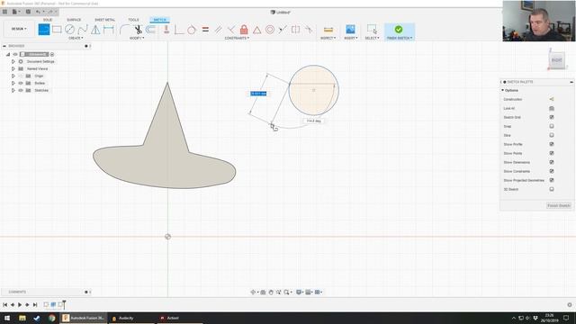
Task: Toggle the Show Constraints checkbox
Action: click(552, 171)
